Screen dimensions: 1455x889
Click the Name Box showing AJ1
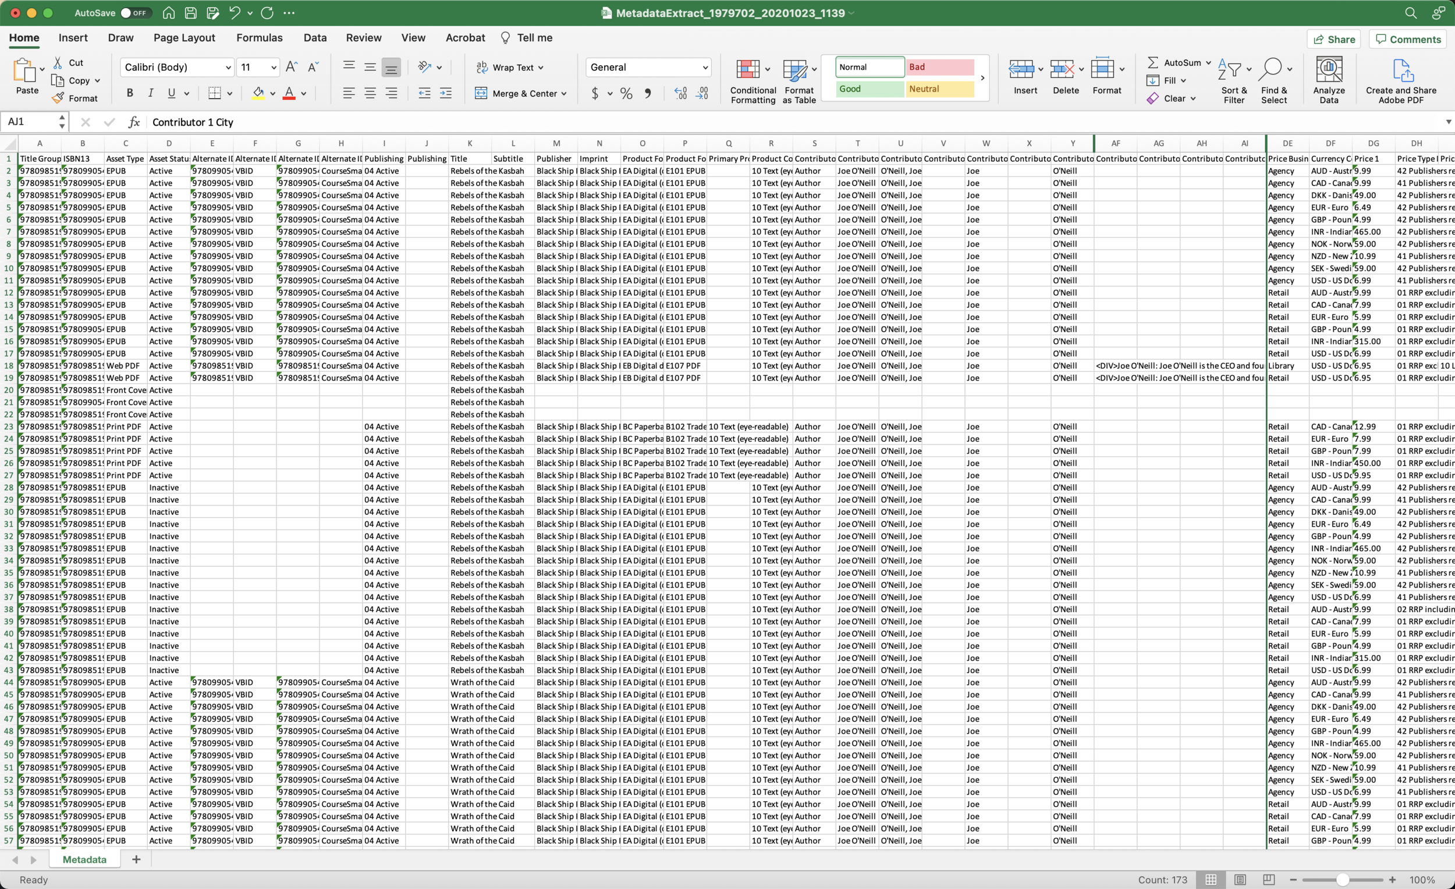point(30,122)
